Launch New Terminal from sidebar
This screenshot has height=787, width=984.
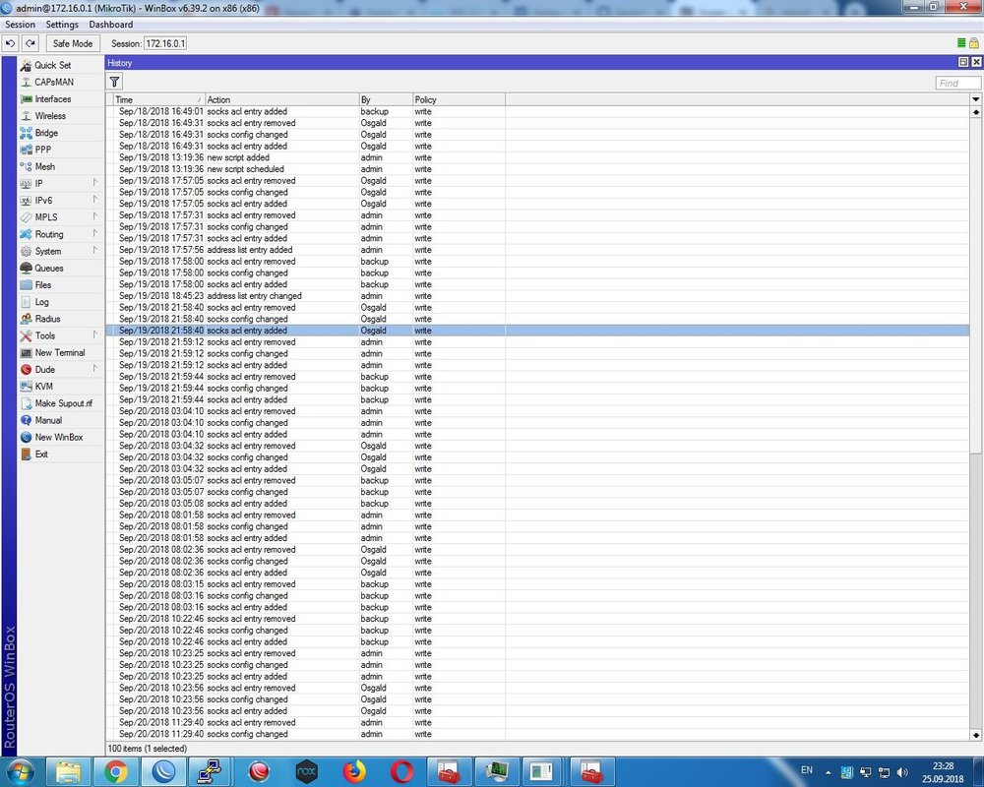coord(59,353)
